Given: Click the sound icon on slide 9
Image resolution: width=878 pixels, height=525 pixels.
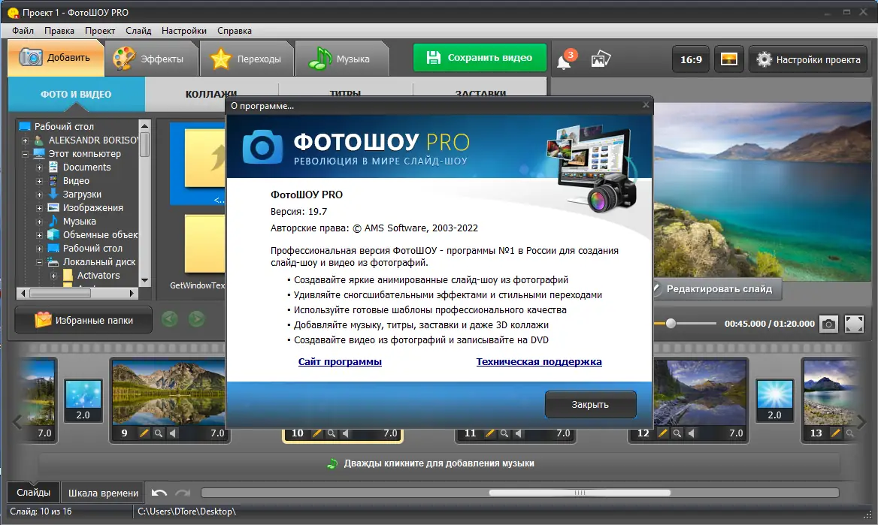Looking at the screenshot, I should click(172, 433).
